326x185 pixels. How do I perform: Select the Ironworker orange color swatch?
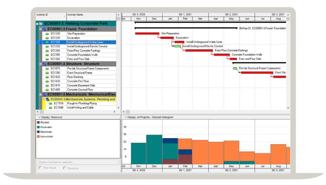38,136
